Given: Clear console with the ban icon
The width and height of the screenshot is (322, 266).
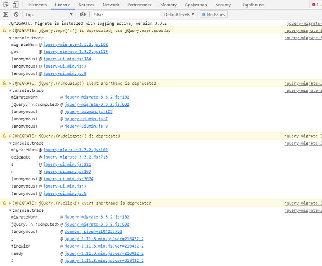Looking at the screenshot, I should pyautogui.click(x=16, y=14).
